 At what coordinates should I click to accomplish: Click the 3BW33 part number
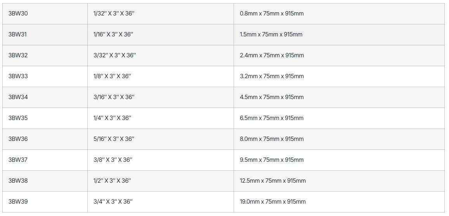point(18,76)
